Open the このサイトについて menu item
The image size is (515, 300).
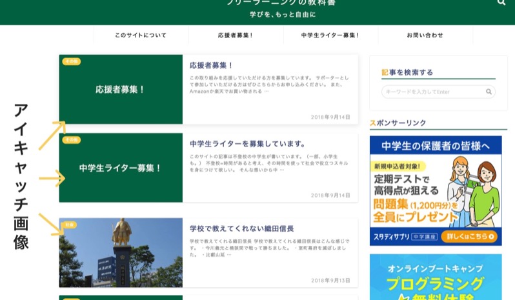point(141,35)
